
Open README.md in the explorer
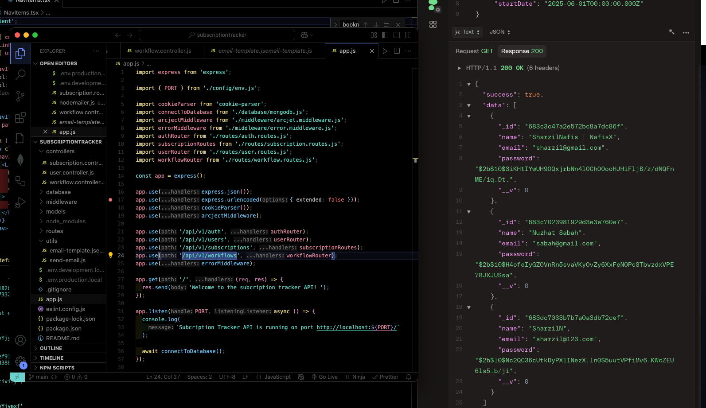click(68, 338)
